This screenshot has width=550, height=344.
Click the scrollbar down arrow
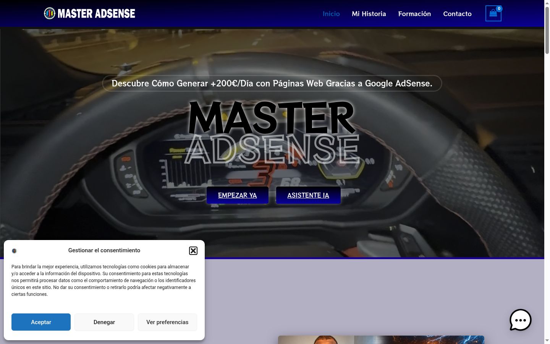coord(547,341)
